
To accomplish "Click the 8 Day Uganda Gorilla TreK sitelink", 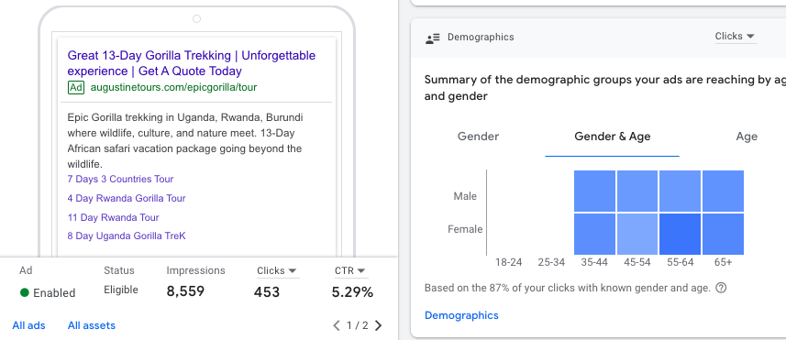I will tap(127, 236).
